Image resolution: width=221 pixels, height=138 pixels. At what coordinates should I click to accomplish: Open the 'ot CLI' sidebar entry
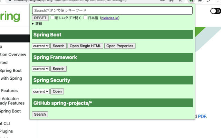tap(5, 124)
